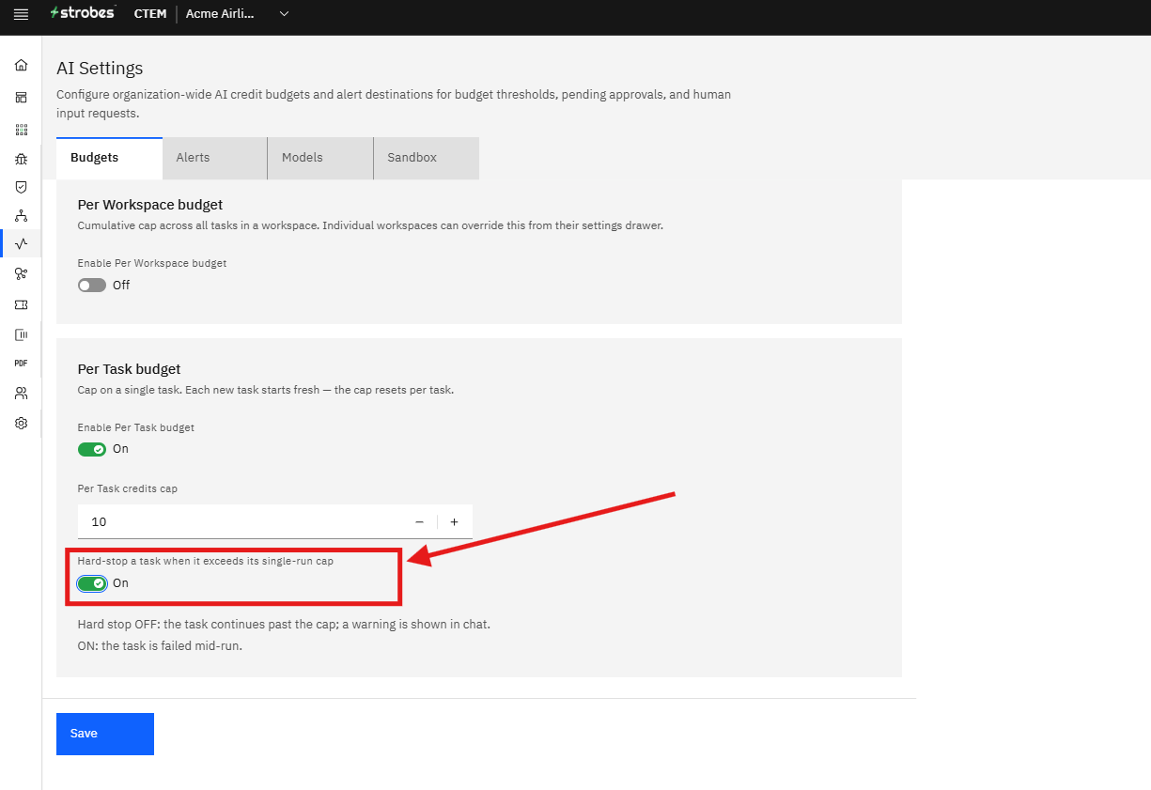Click the AI Settings heading
Screen dimensions: 1151x790
[100, 69]
